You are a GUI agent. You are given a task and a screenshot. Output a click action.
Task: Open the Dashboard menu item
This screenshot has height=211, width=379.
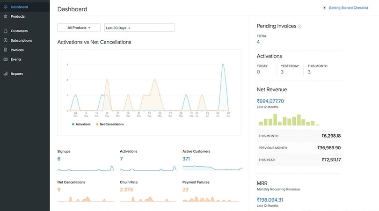click(x=25, y=7)
